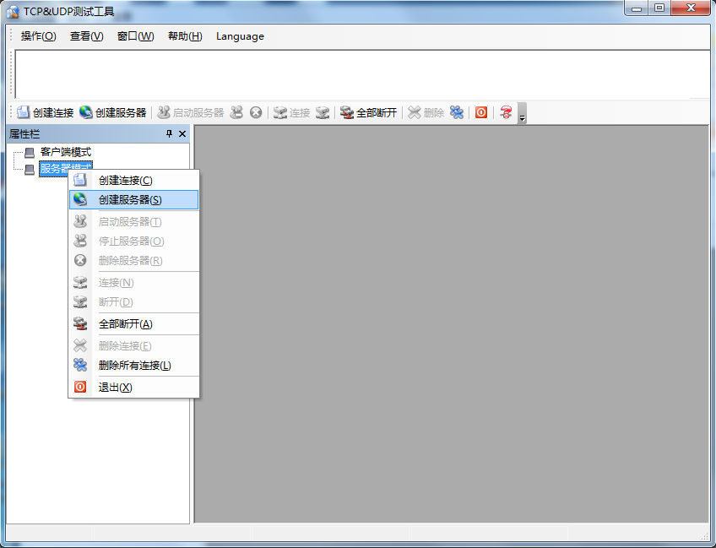Open the 查看(V) menu
The width and height of the screenshot is (716, 548).
coord(87,36)
